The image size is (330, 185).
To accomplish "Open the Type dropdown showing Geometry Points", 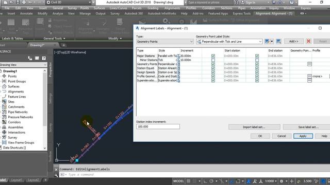I will coord(165,42).
